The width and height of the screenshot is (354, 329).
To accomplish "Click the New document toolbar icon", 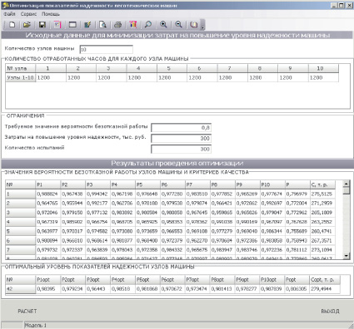I will pos(12,25).
